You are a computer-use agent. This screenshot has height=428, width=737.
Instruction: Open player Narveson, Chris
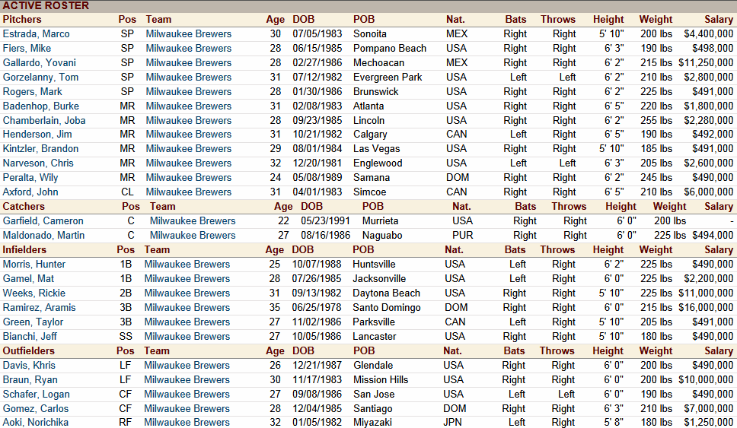pyautogui.click(x=38, y=163)
